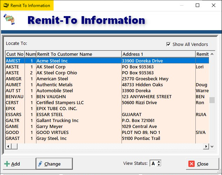The width and height of the screenshot is (222, 175).
Task: Click the horizontal scrollbar left arrow
Action: pyautogui.click(x=8, y=146)
